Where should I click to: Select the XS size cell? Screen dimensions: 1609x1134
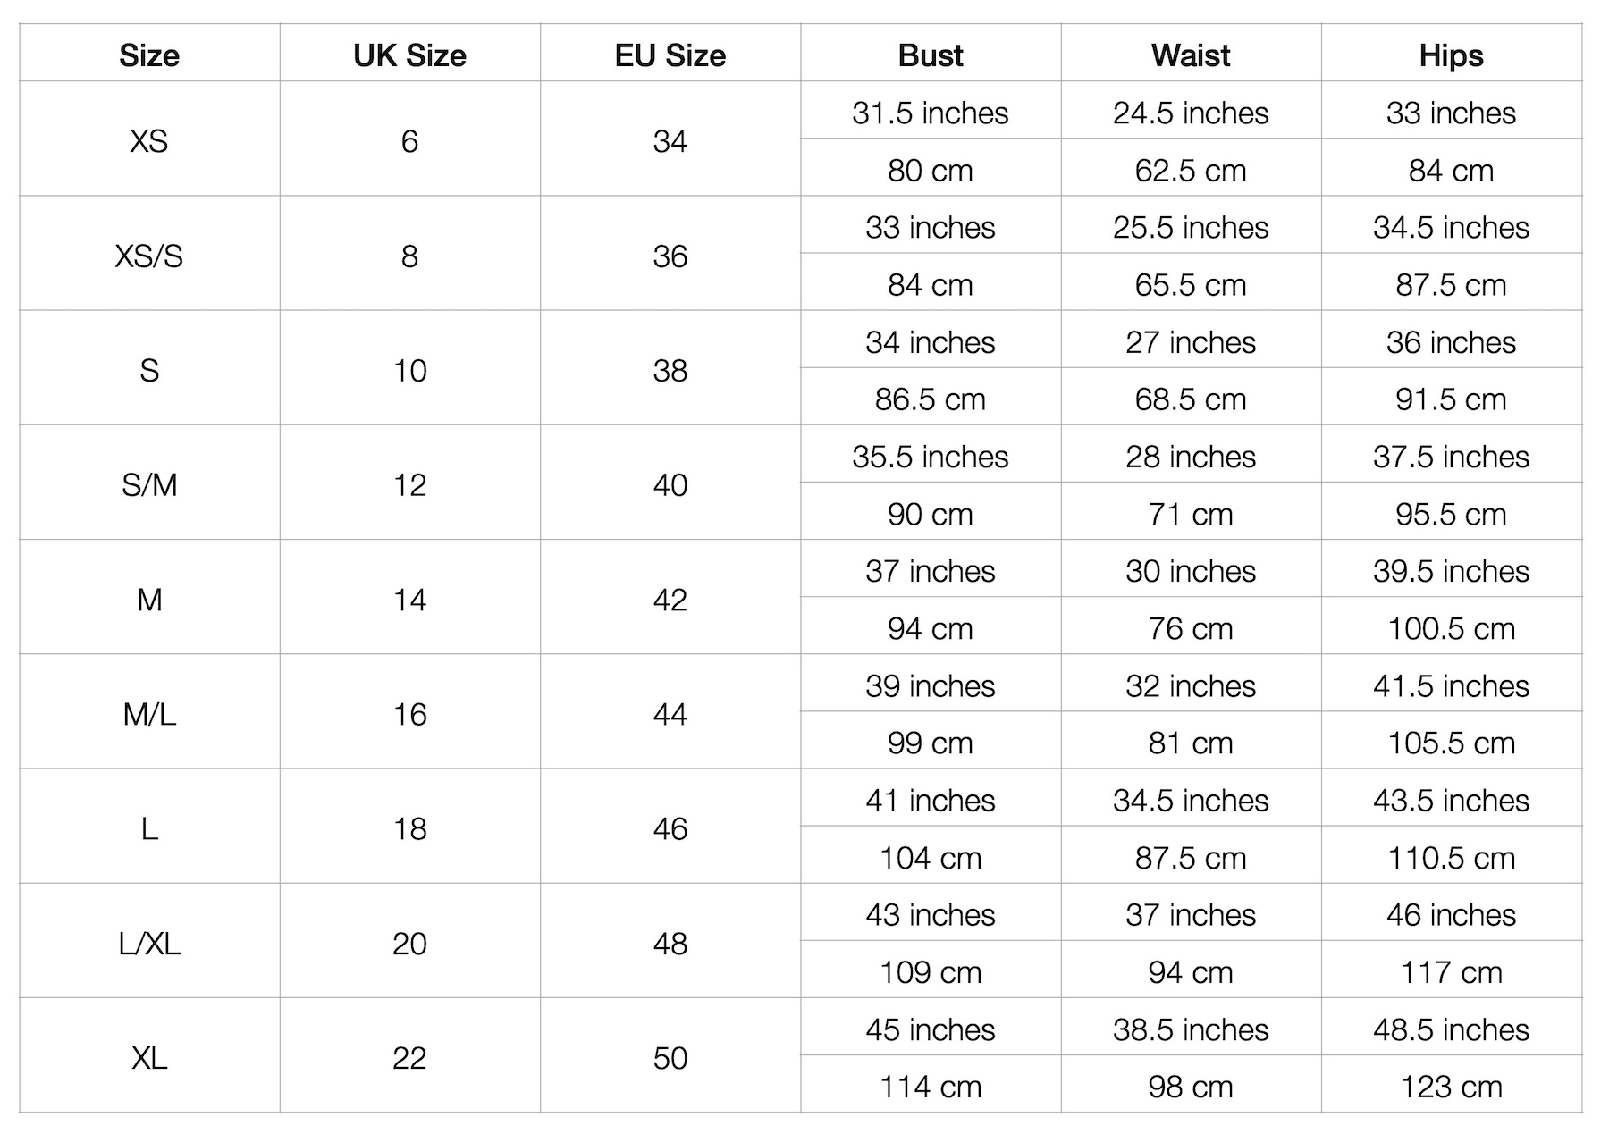click(149, 141)
